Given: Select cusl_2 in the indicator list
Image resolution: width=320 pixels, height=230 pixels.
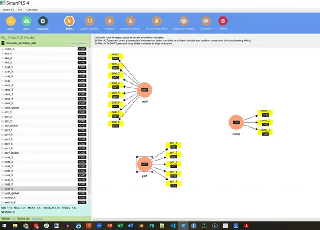Looking at the screenshot, I should (44, 72).
